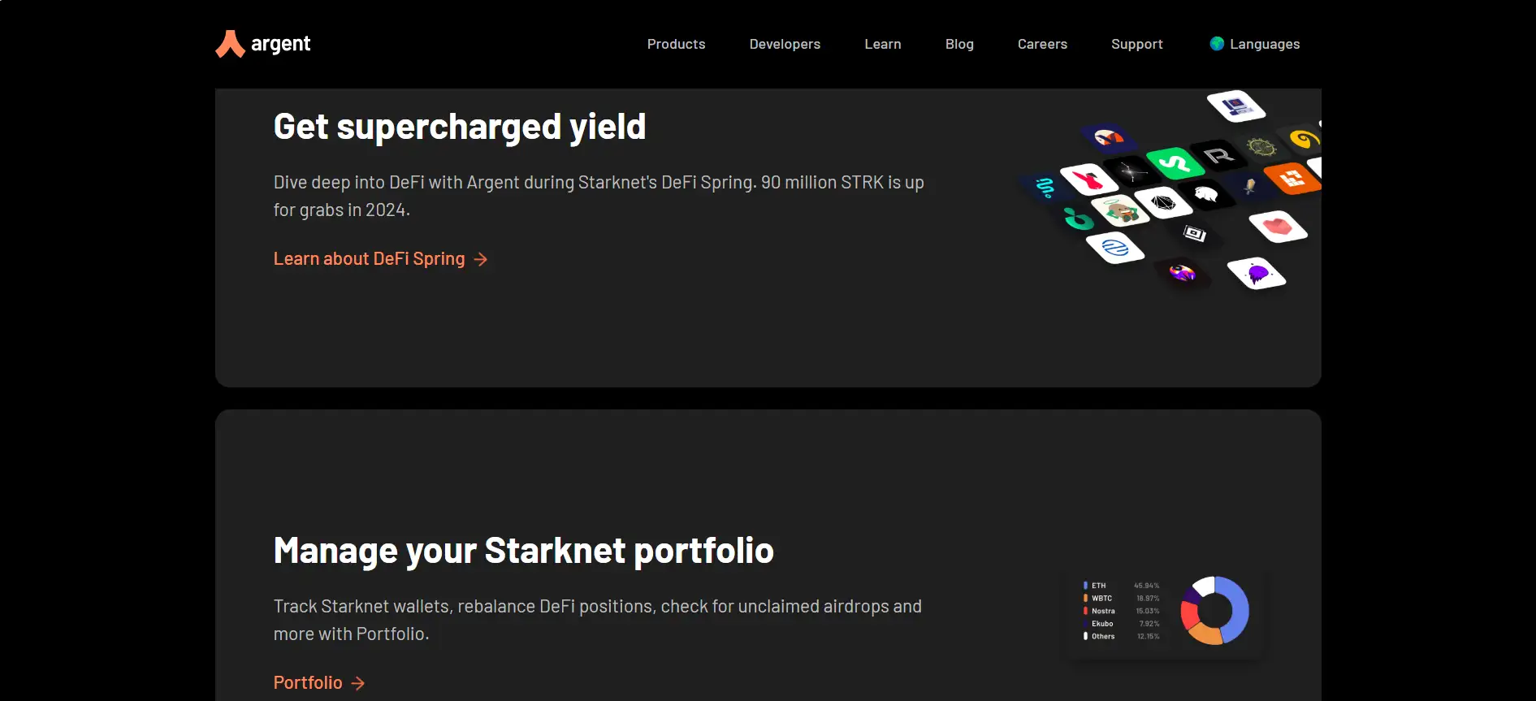The height and width of the screenshot is (701, 1536).
Task: Go to the Blog page
Action: [959, 44]
